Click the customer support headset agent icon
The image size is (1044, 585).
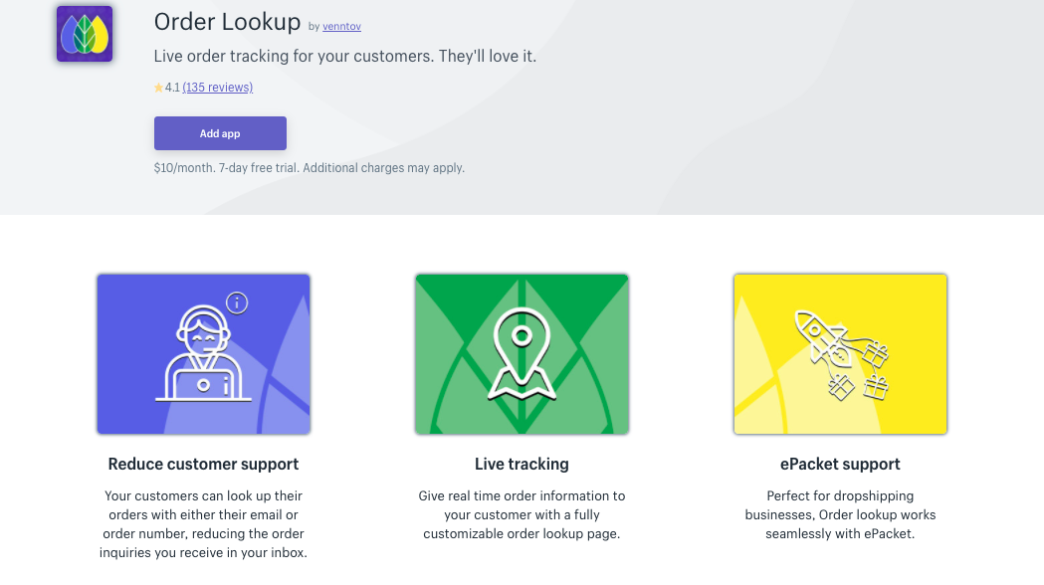[203, 353]
